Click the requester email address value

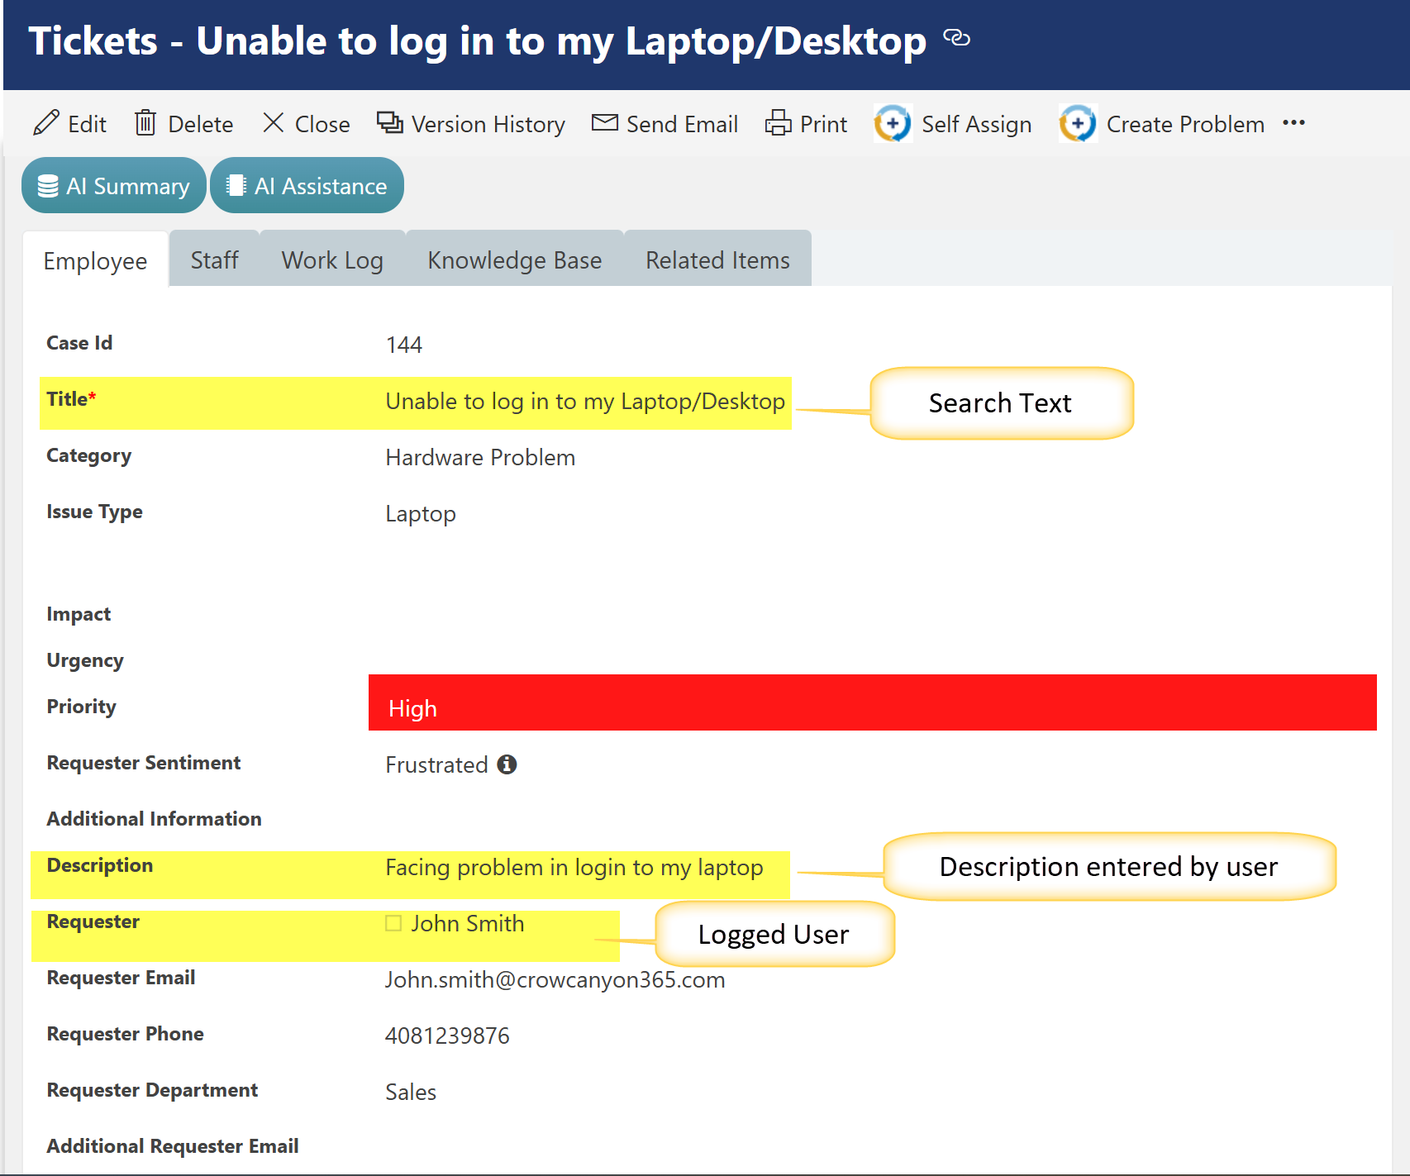click(555, 980)
